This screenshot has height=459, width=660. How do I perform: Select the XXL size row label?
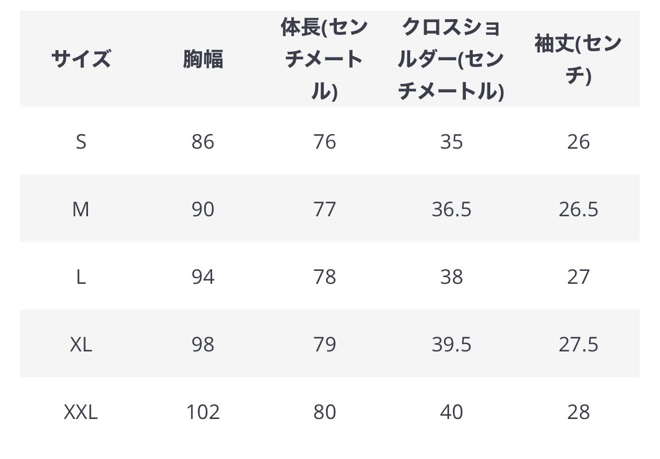tap(81, 412)
